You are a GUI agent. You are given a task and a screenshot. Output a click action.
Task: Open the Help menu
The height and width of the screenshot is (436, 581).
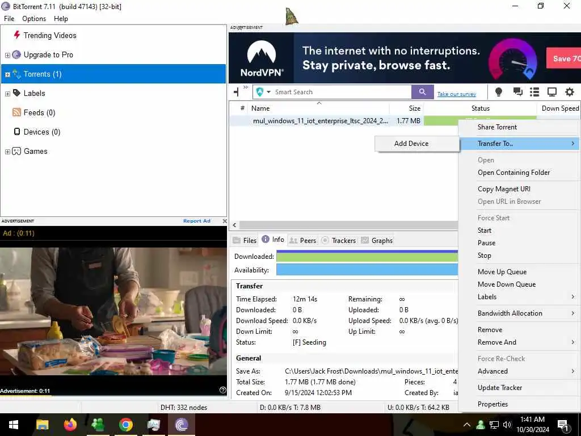tap(61, 19)
